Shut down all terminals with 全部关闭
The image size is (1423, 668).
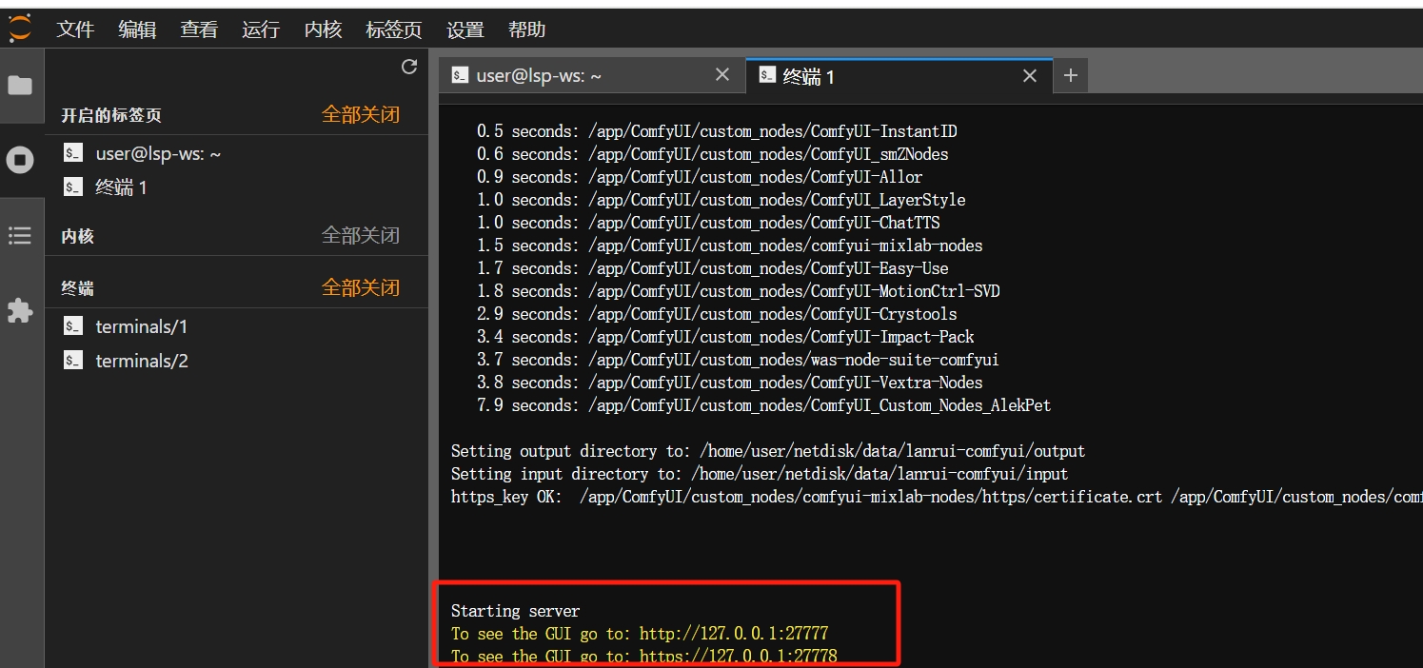point(361,288)
